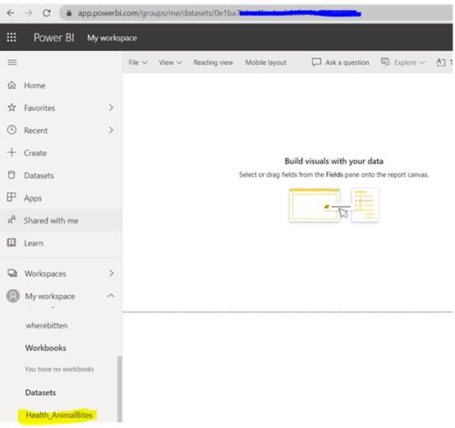Click the Shared with me people icon
This screenshot has width=455, height=428.
pyautogui.click(x=11, y=220)
